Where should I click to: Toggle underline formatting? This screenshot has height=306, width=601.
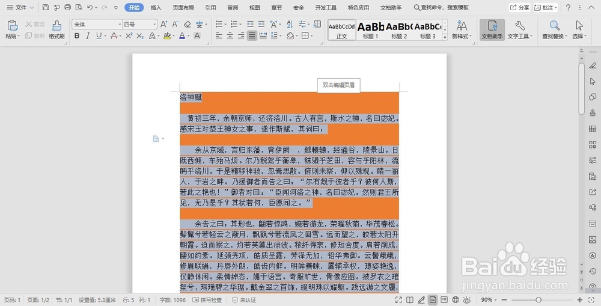click(99, 35)
